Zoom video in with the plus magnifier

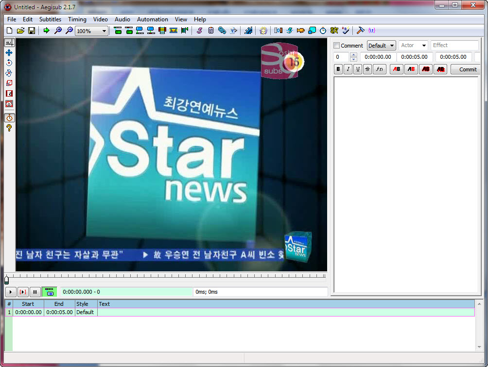58,31
